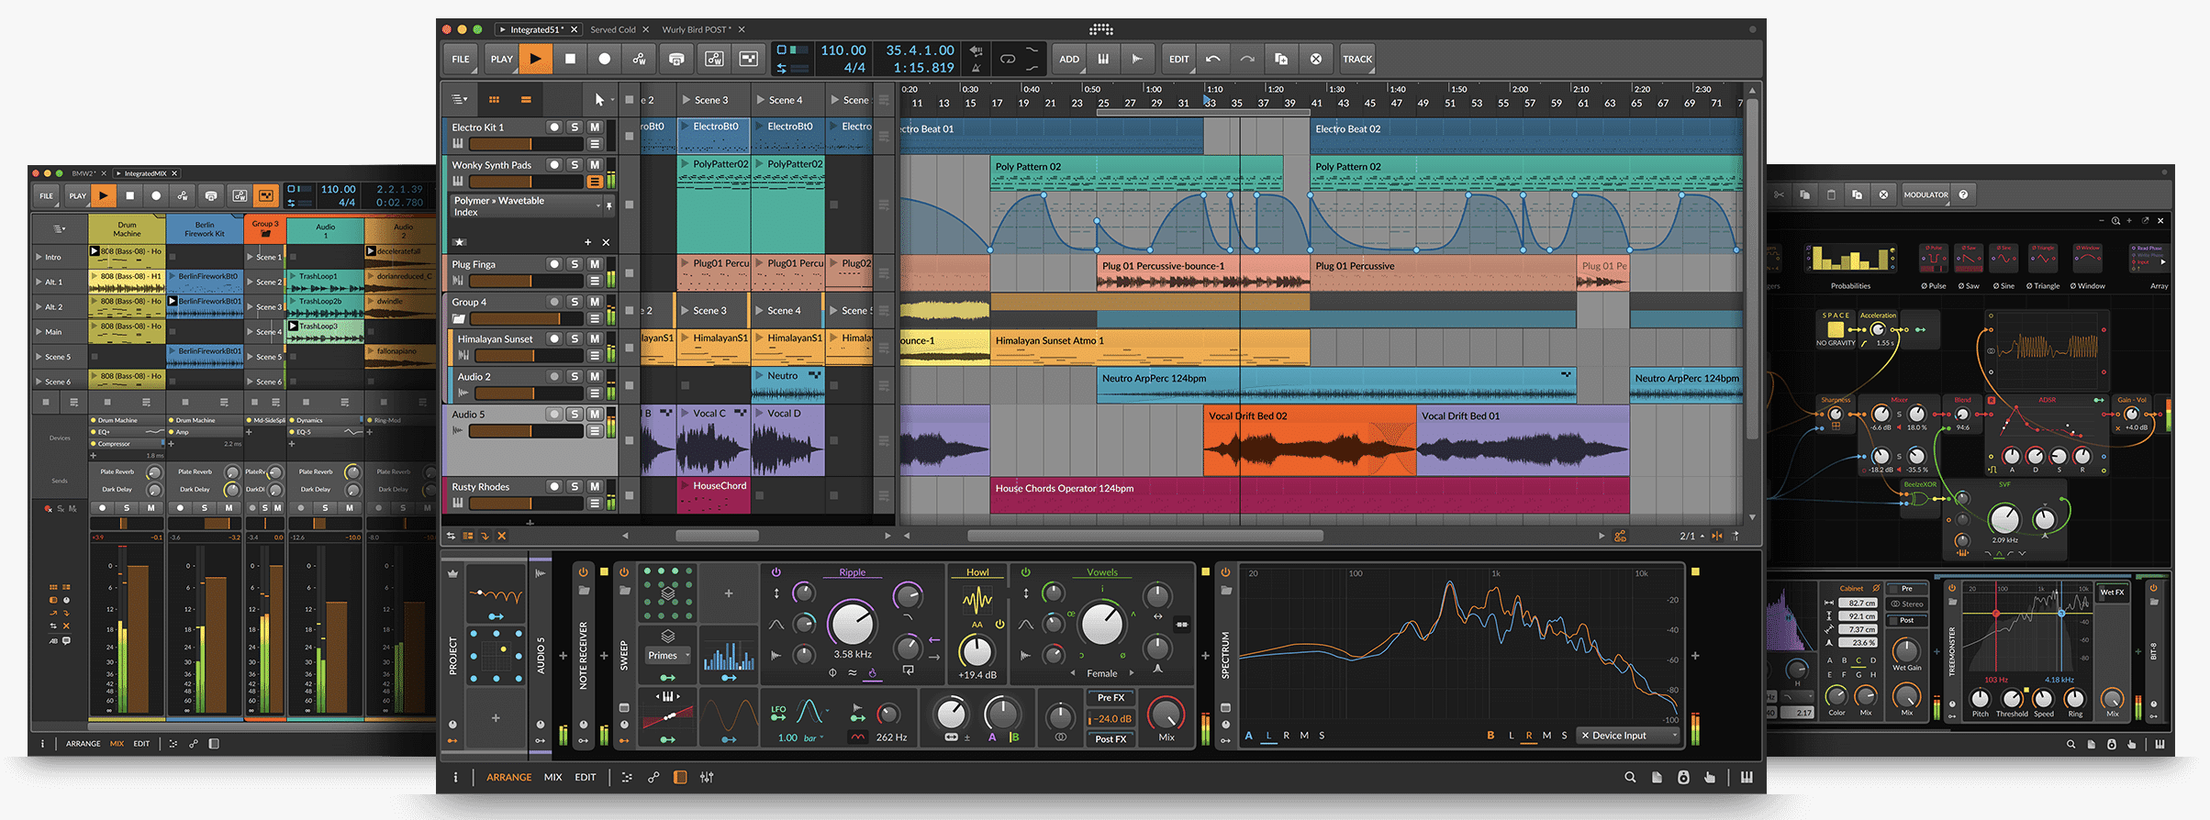
Task: Switch to the Served Cold project tab
Action: point(613,29)
